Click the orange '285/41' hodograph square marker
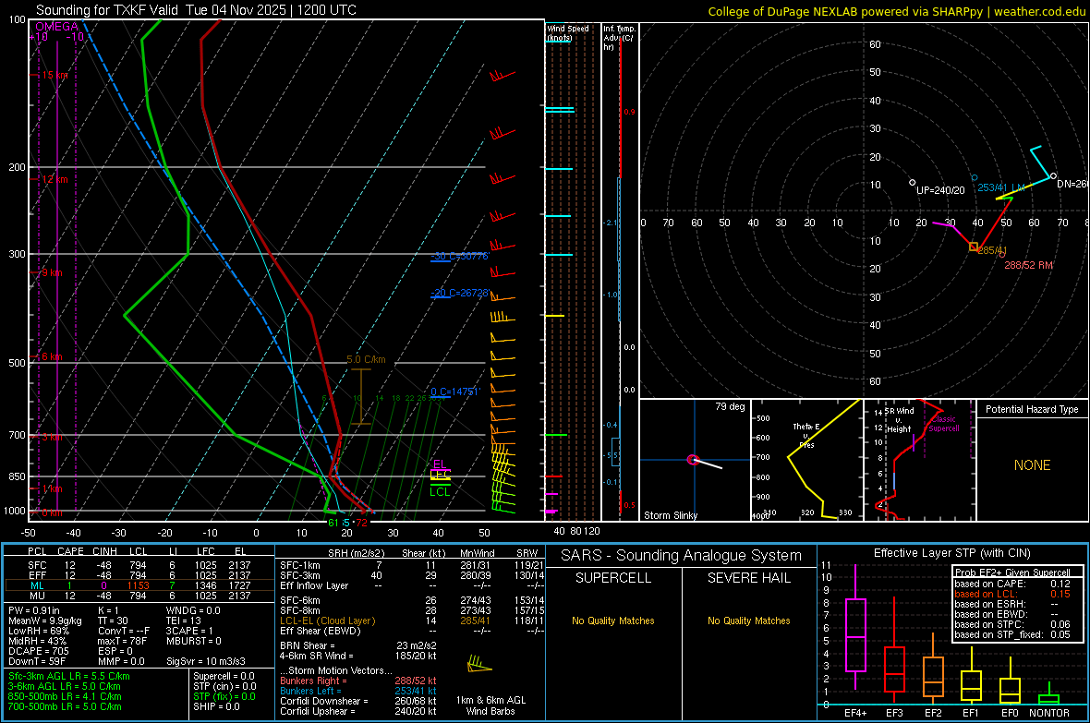 tap(974, 247)
